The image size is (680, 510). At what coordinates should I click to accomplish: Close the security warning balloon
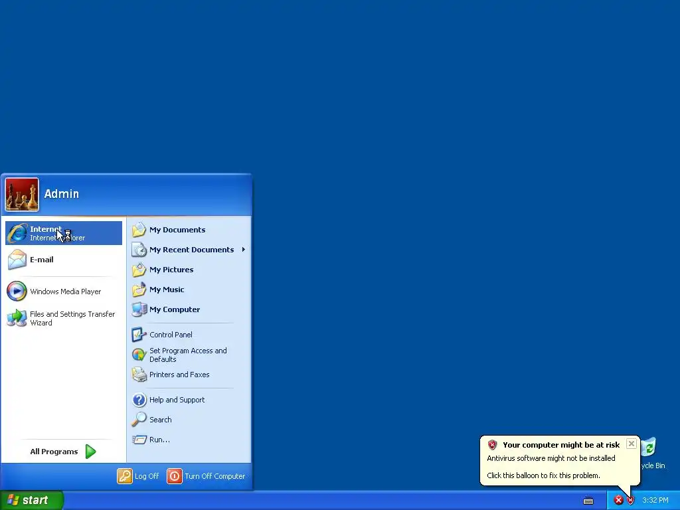(632, 444)
